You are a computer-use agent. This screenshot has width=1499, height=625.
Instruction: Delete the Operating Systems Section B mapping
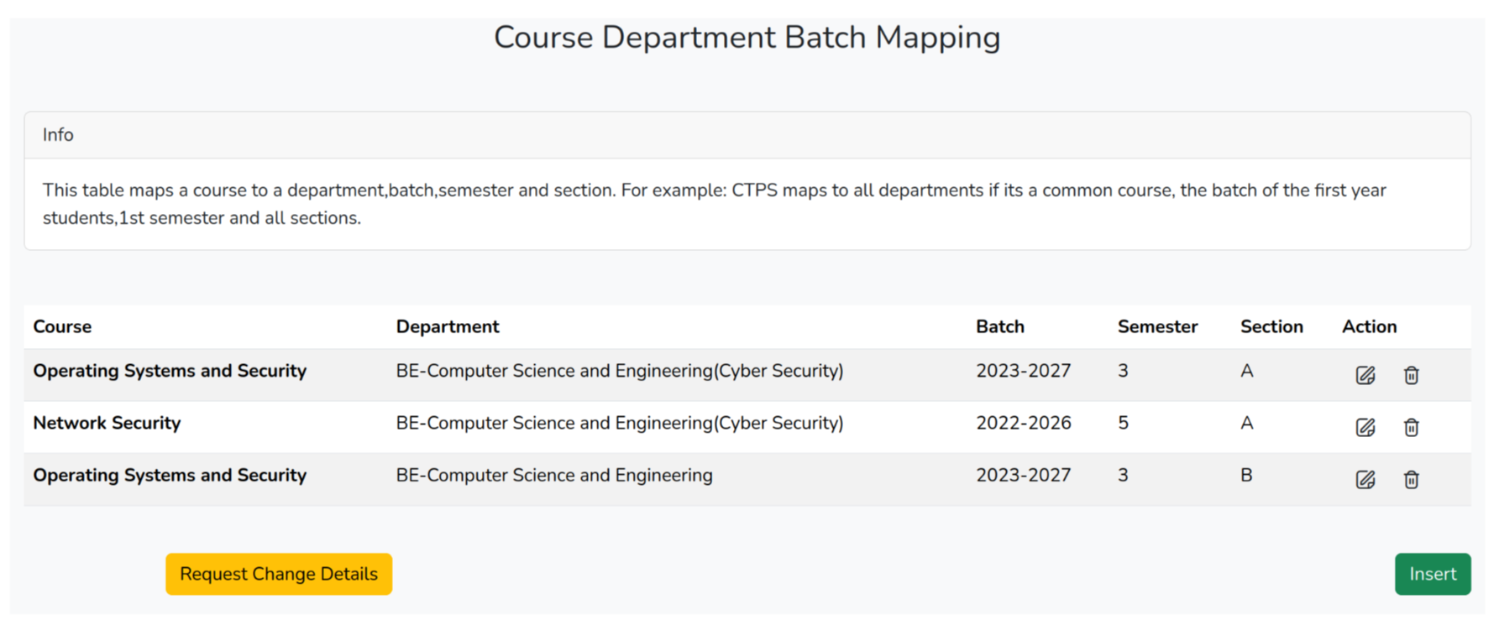pos(1411,479)
